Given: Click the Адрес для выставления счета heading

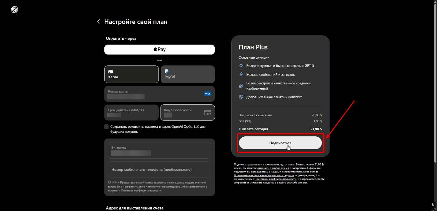Looking at the screenshot, I should (134, 208).
